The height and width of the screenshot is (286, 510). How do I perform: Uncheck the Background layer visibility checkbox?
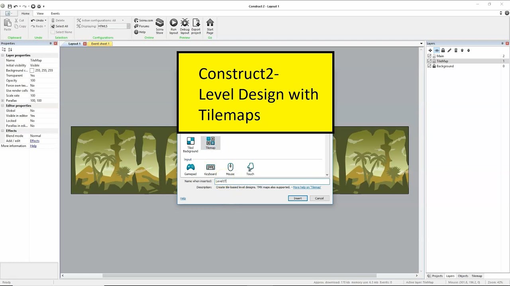pyautogui.click(x=430, y=66)
